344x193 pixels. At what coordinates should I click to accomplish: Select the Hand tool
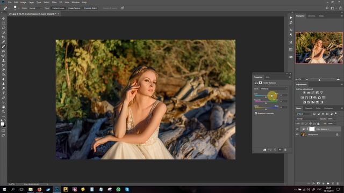point(3,107)
